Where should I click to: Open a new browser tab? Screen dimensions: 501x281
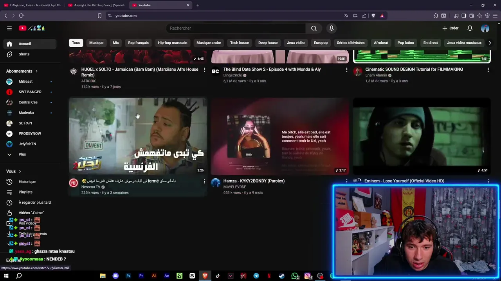pyautogui.click(x=198, y=5)
